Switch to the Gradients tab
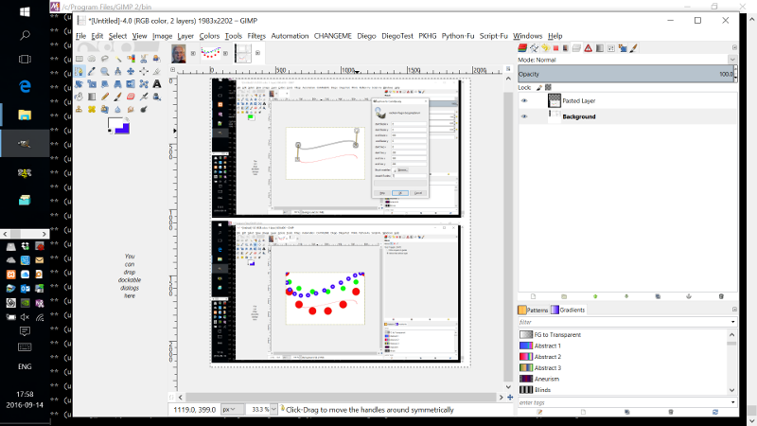Image resolution: width=757 pixels, height=426 pixels. click(569, 310)
